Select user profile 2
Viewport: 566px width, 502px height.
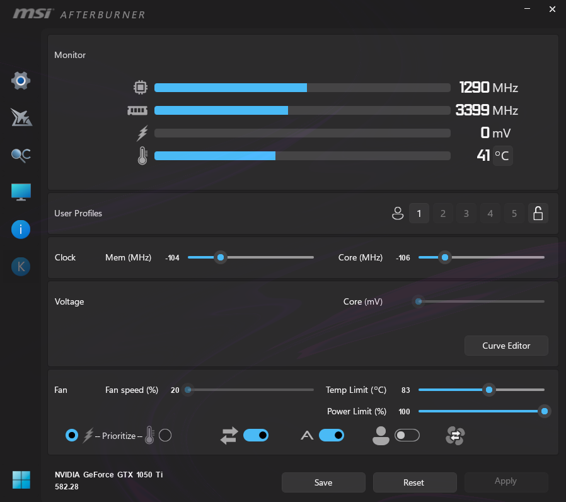pos(443,213)
